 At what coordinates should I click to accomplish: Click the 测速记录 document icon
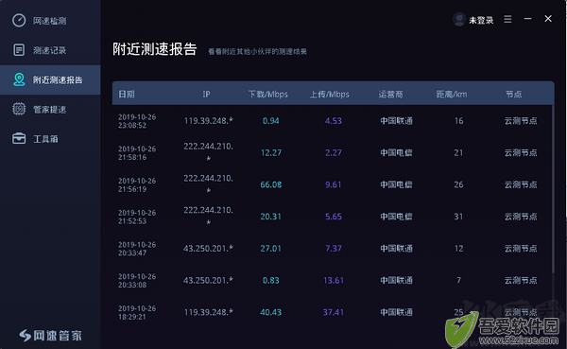click(x=19, y=50)
